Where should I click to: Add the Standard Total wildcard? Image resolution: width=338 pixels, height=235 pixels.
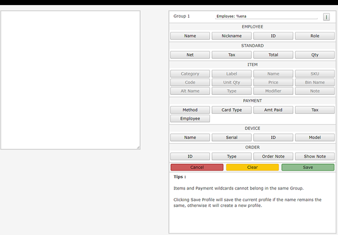click(x=273, y=55)
